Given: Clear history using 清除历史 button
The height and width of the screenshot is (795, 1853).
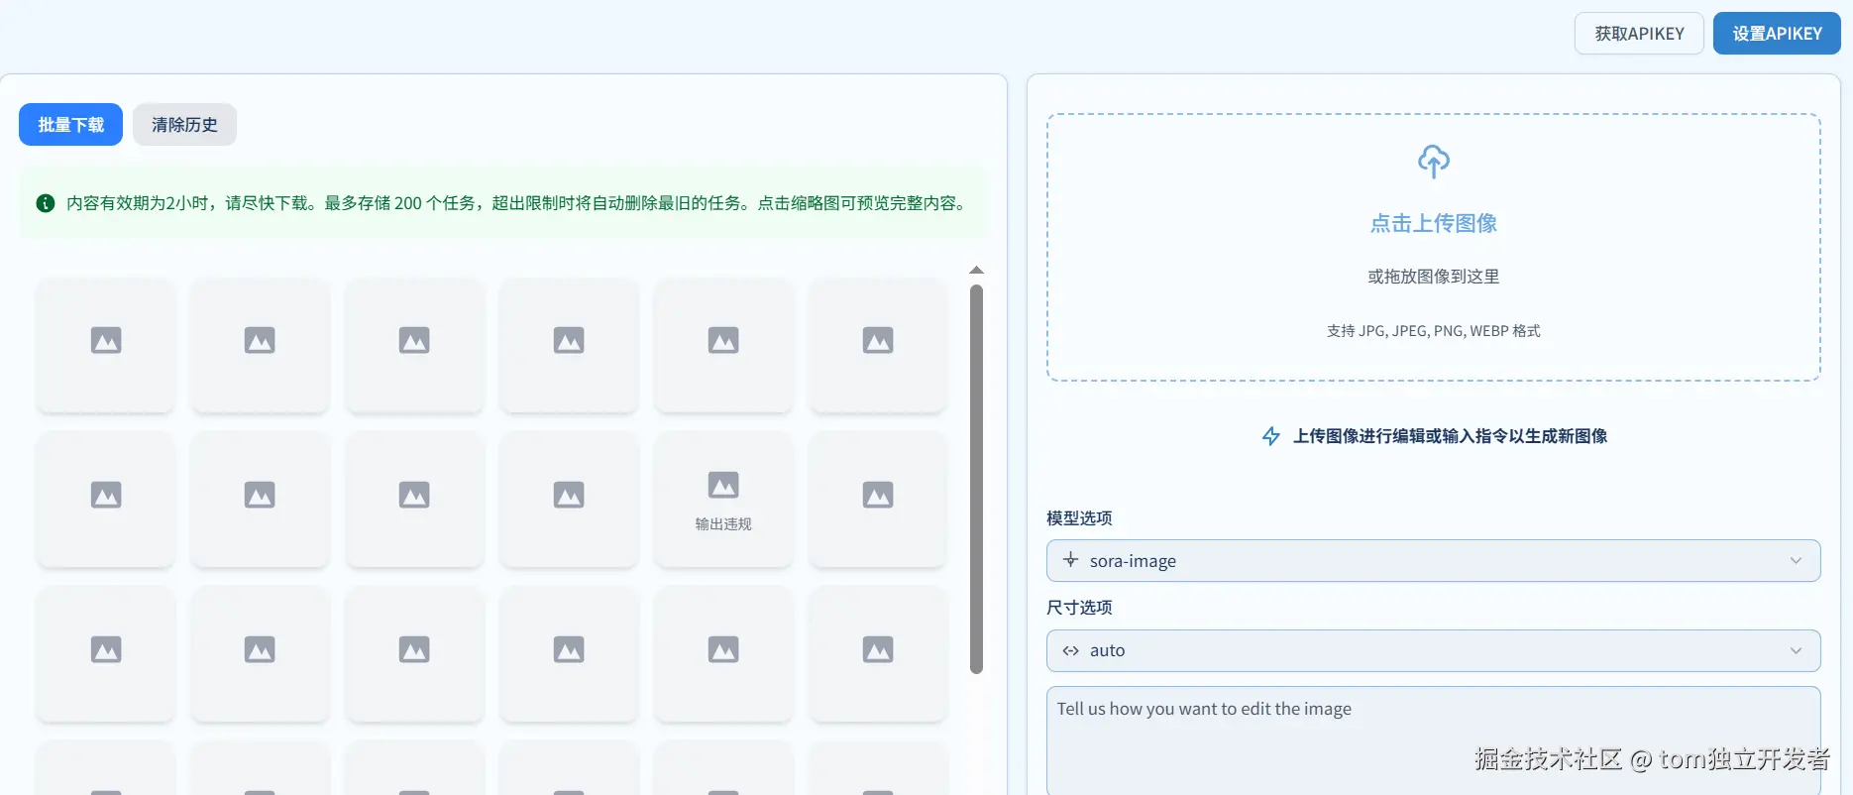Looking at the screenshot, I should [x=184, y=125].
